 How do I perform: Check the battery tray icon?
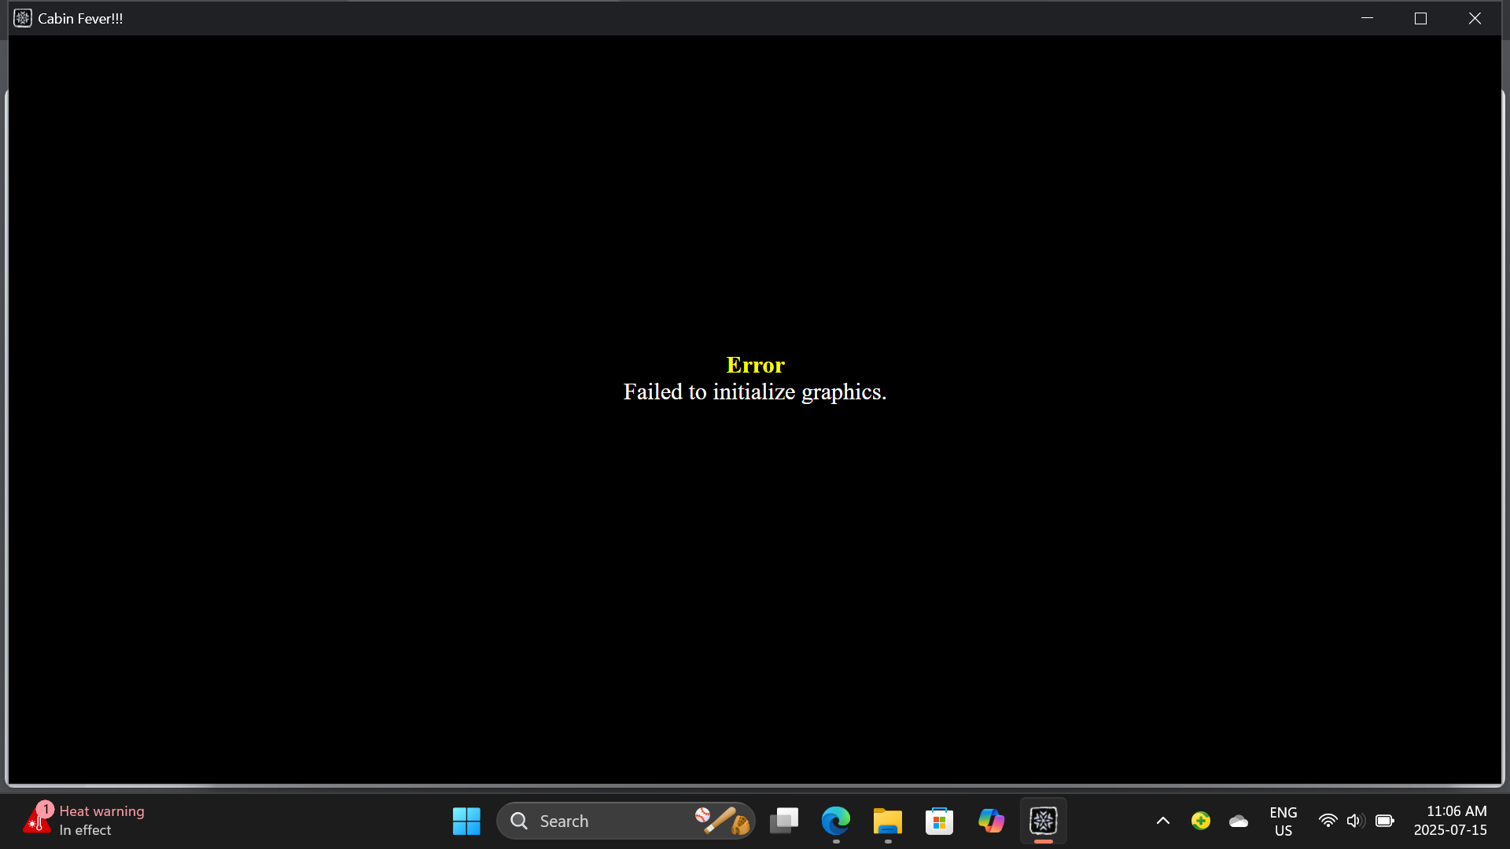(1385, 821)
